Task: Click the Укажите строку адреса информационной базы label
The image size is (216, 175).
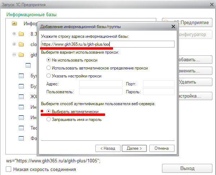Action: click(x=85, y=36)
